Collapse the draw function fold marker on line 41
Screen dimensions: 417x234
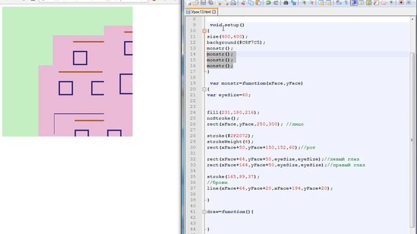click(x=204, y=212)
